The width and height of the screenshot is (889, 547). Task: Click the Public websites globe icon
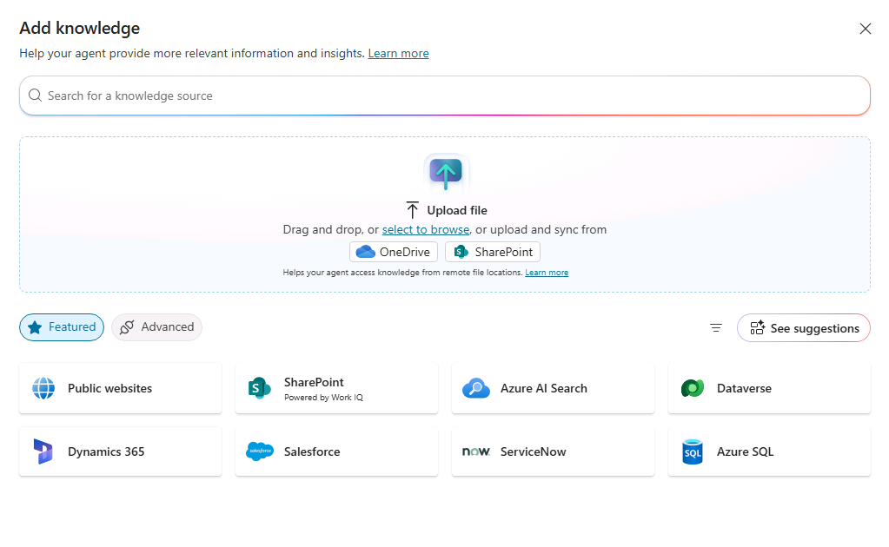[43, 388]
